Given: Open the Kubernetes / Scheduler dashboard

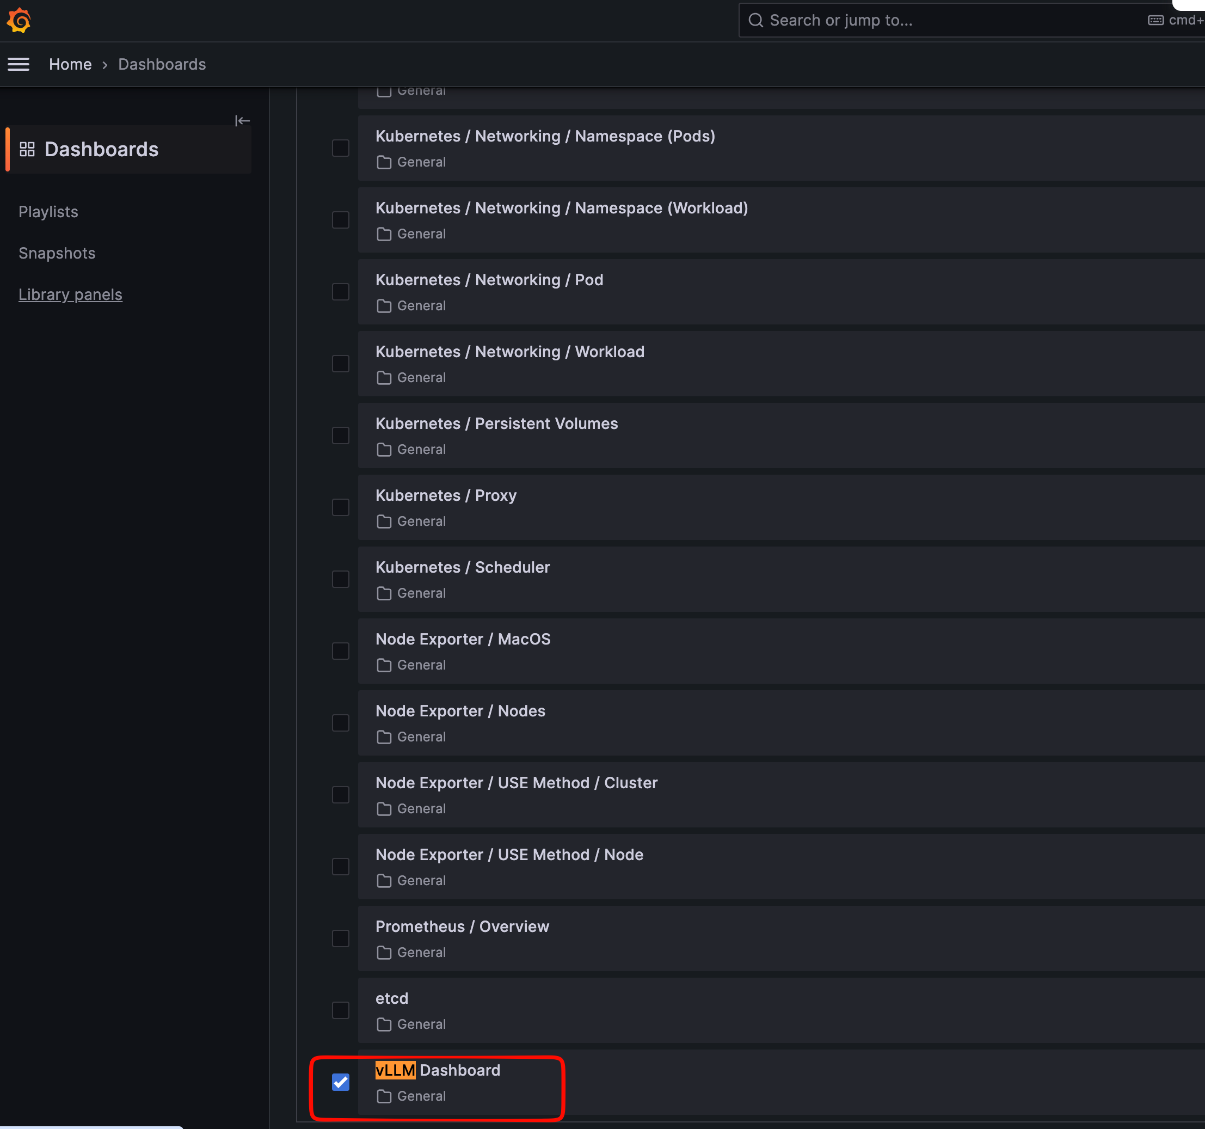Looking at the screenshot, I should point(463,567).
